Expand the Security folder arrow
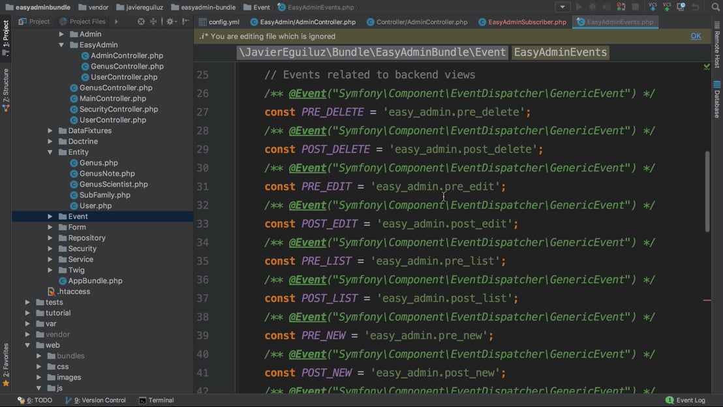 (x=50, y=249)
